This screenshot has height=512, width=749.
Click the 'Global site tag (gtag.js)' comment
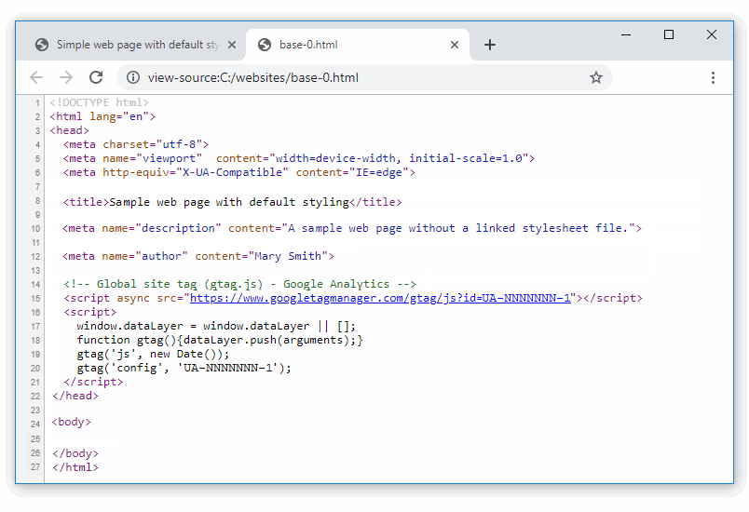tap(239, 284)
